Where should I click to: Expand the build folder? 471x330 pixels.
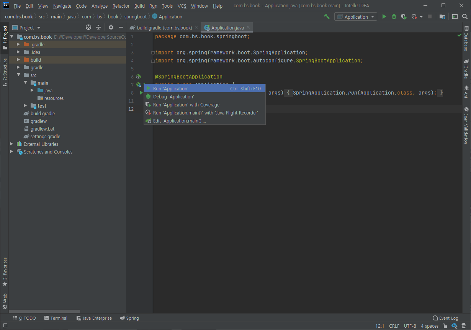18,60
